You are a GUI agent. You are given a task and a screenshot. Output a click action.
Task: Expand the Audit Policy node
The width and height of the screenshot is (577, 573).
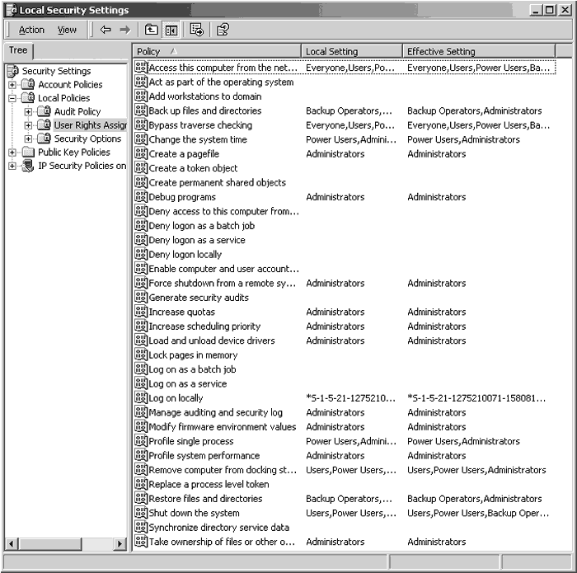click(x=28, y=111)
